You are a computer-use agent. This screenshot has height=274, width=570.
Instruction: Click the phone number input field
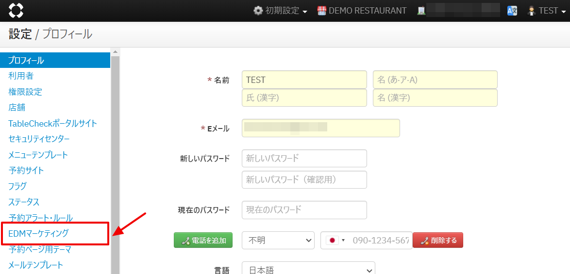coord(380,241)
